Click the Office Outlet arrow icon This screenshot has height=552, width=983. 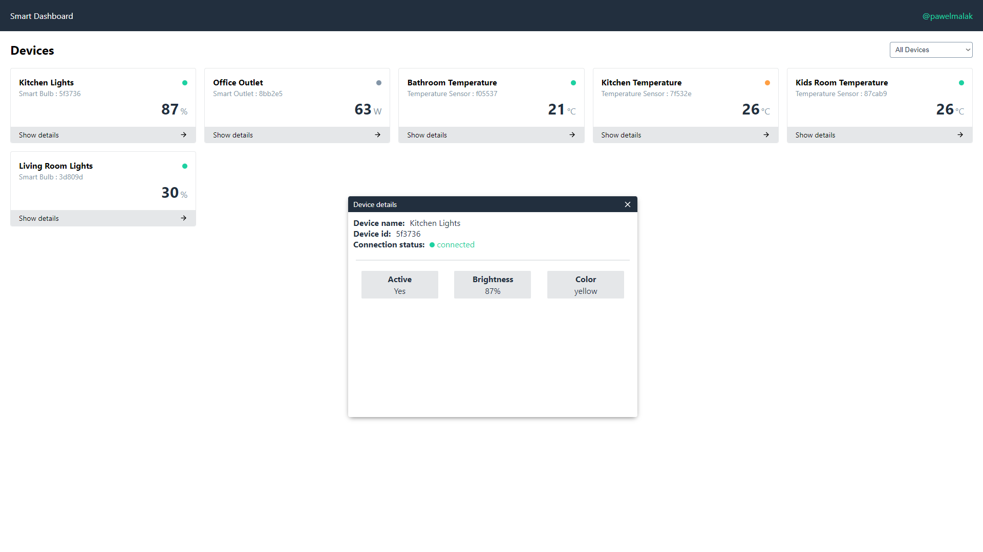click(377, 135)
